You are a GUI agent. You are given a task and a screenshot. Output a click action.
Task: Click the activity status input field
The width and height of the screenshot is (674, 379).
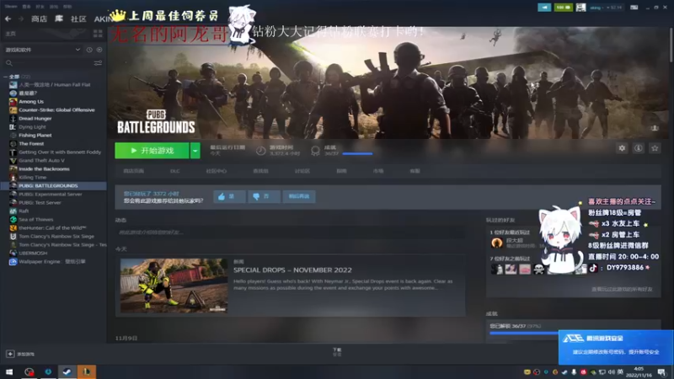290,232
